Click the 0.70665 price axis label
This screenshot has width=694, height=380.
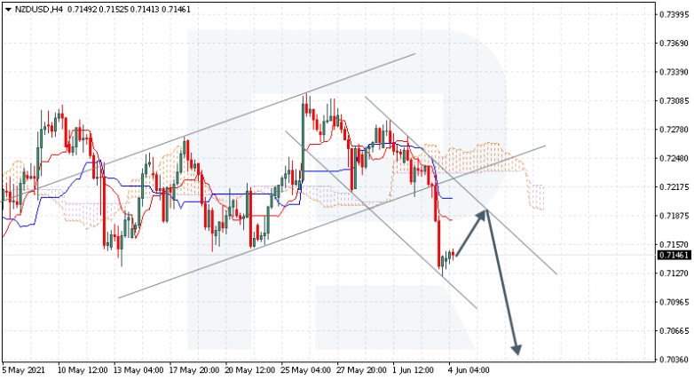tap(674, 331)
